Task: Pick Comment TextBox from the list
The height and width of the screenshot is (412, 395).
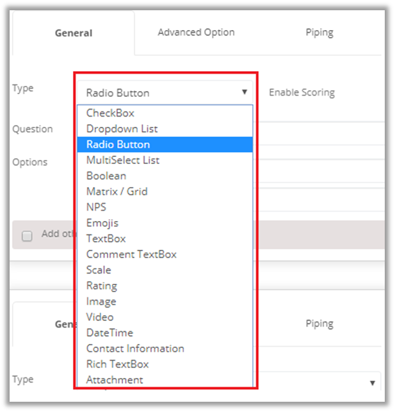Action: (x=131, y=254)
